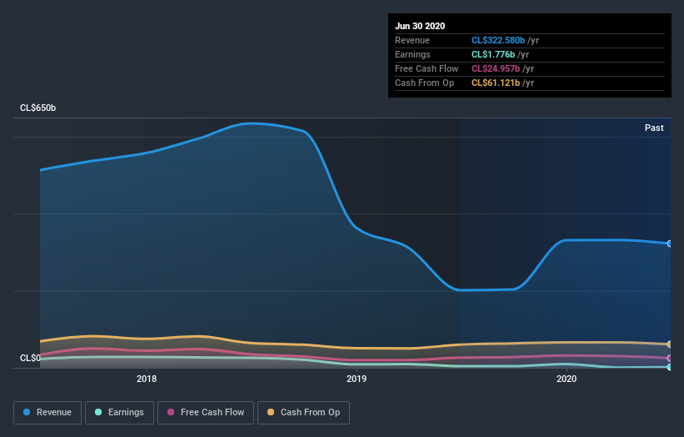Click the CL$322.580b revenue value
Screen dimensions: 684x437
coord(497,40)
